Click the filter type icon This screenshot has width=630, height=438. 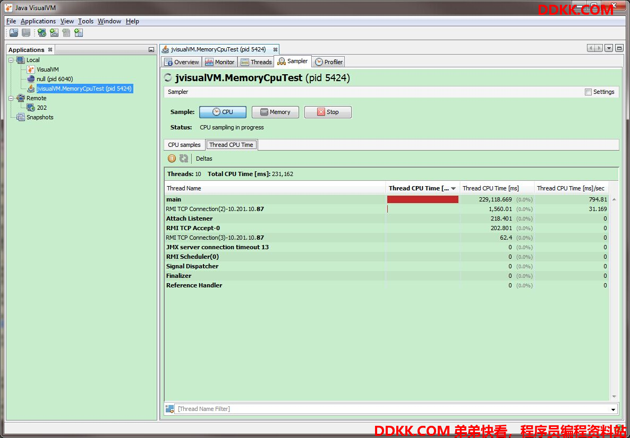170,409
